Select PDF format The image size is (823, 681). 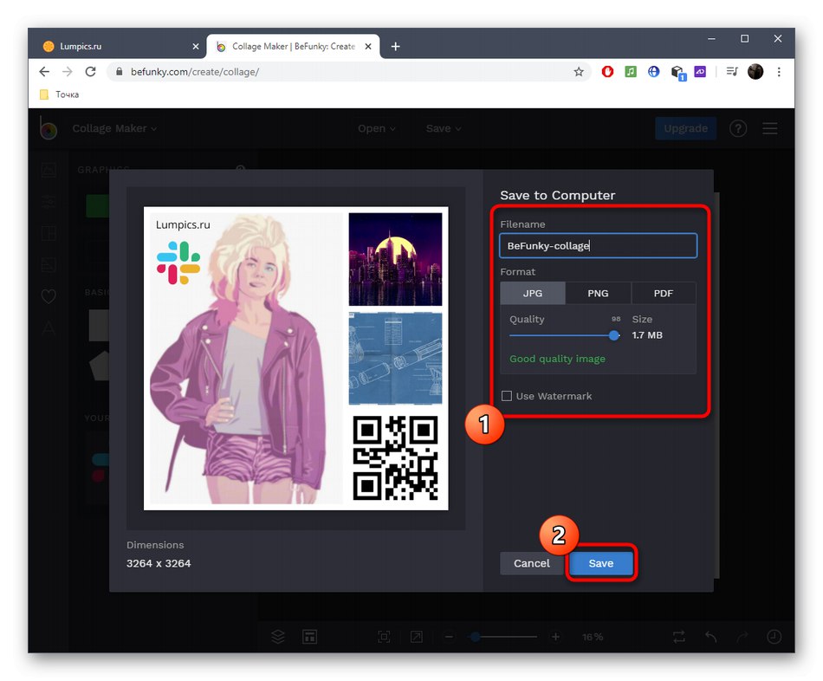[664, 294]
